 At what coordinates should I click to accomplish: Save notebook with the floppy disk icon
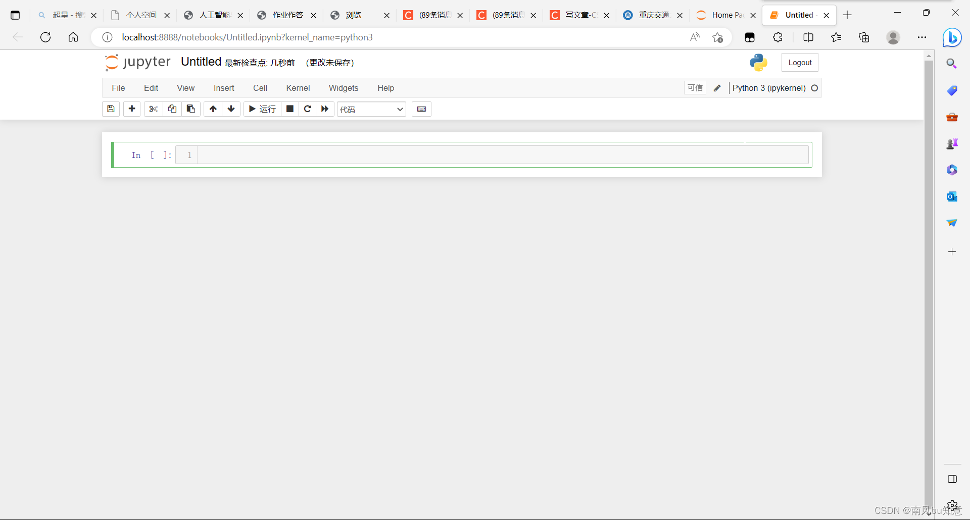[111, 109]
